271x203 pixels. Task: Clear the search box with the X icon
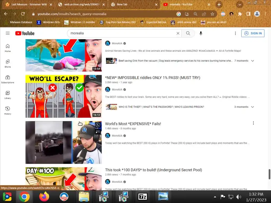(x=178, y=33)
